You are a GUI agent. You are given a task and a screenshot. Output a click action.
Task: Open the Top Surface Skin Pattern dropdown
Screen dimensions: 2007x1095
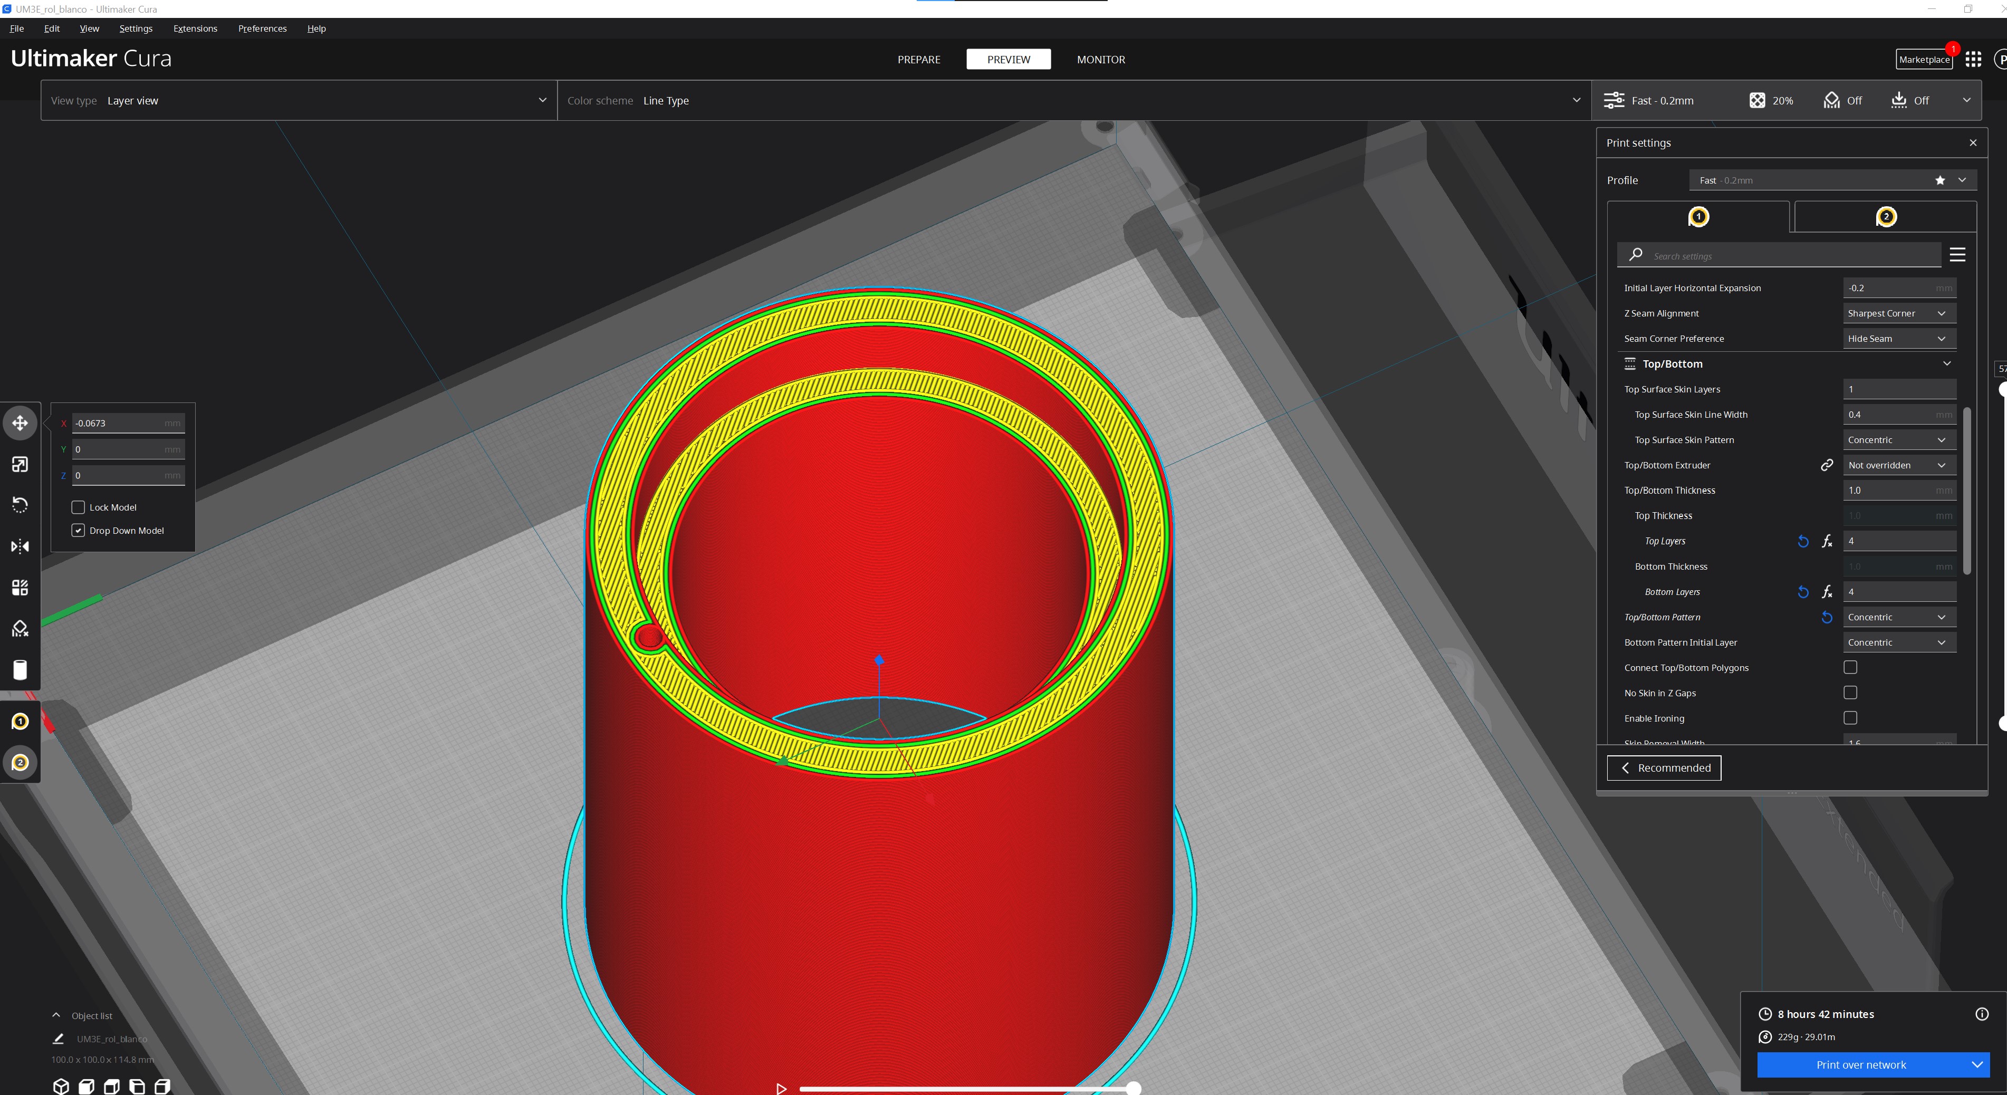1899,439
